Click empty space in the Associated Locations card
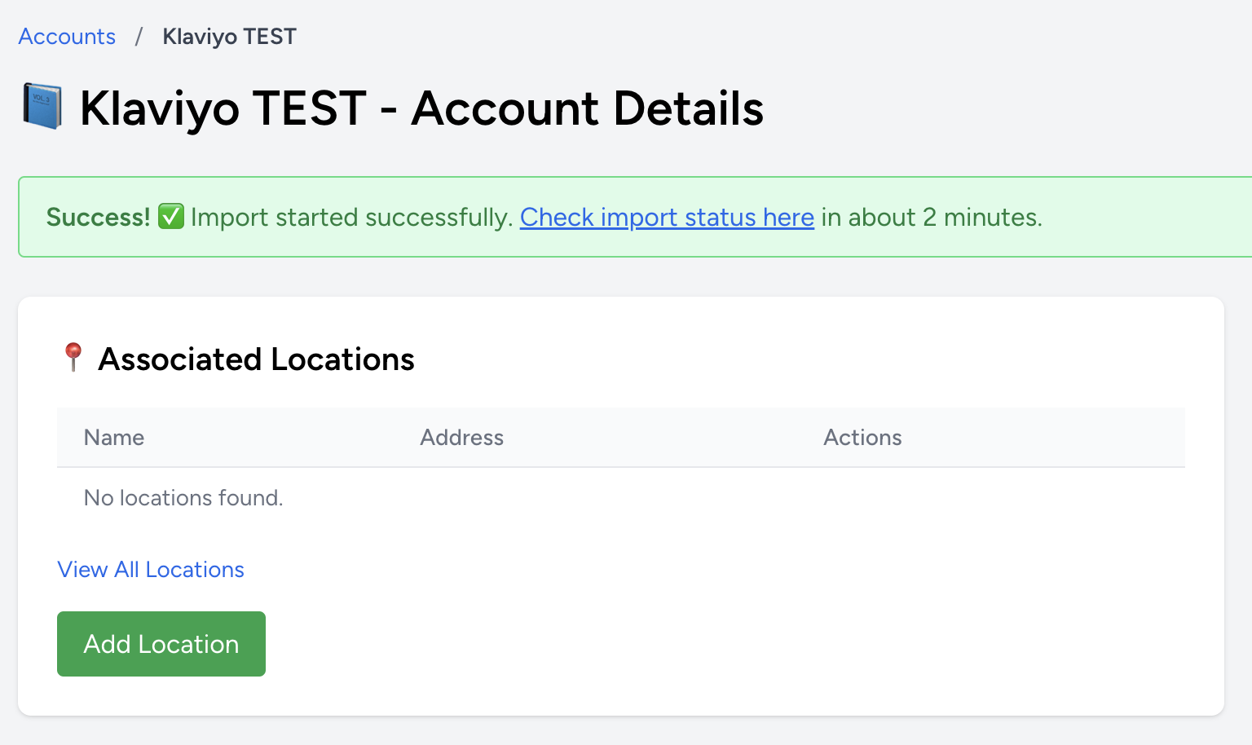1252x745 pixels. tap(734, 619)
